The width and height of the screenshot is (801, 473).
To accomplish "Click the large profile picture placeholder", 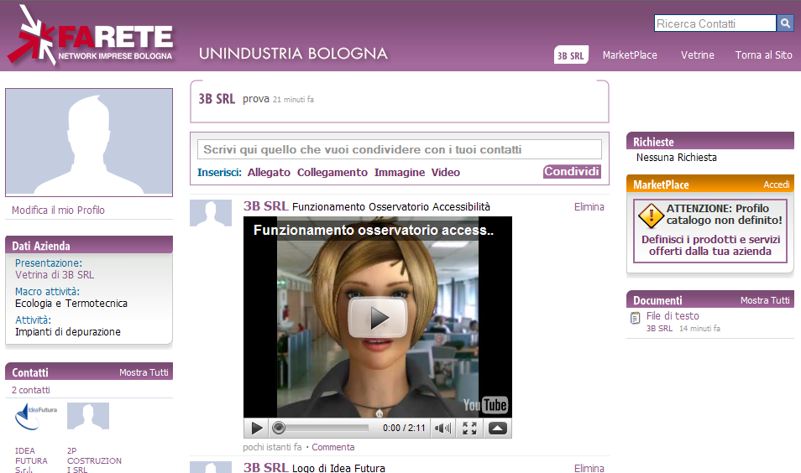I will (x=89, y=143).
